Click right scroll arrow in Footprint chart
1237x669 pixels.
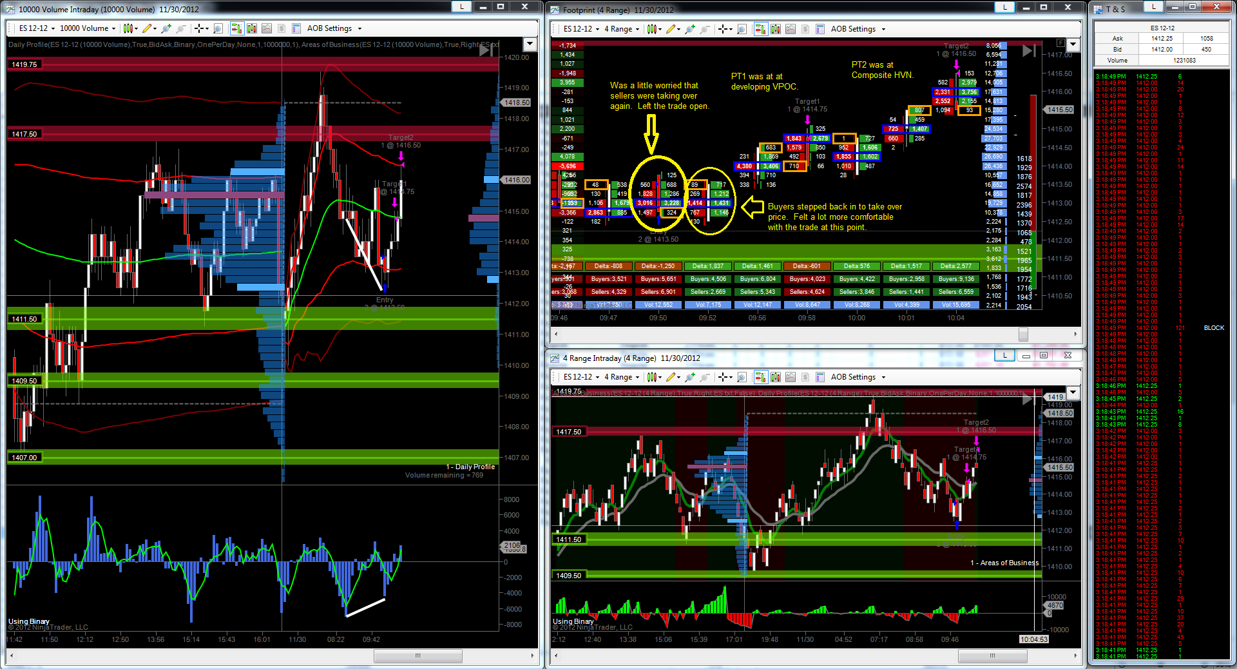(x=1075, y=334)
